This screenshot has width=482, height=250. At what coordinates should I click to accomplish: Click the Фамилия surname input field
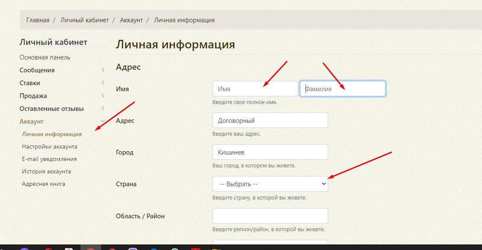click(342, 89)
